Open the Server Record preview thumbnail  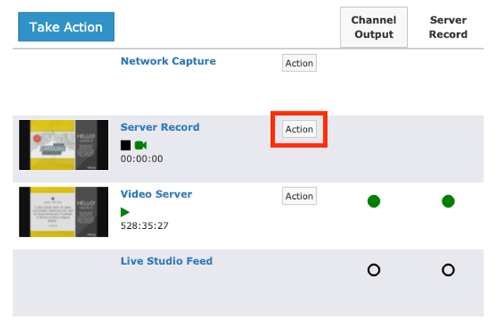(x=63, y=145)
